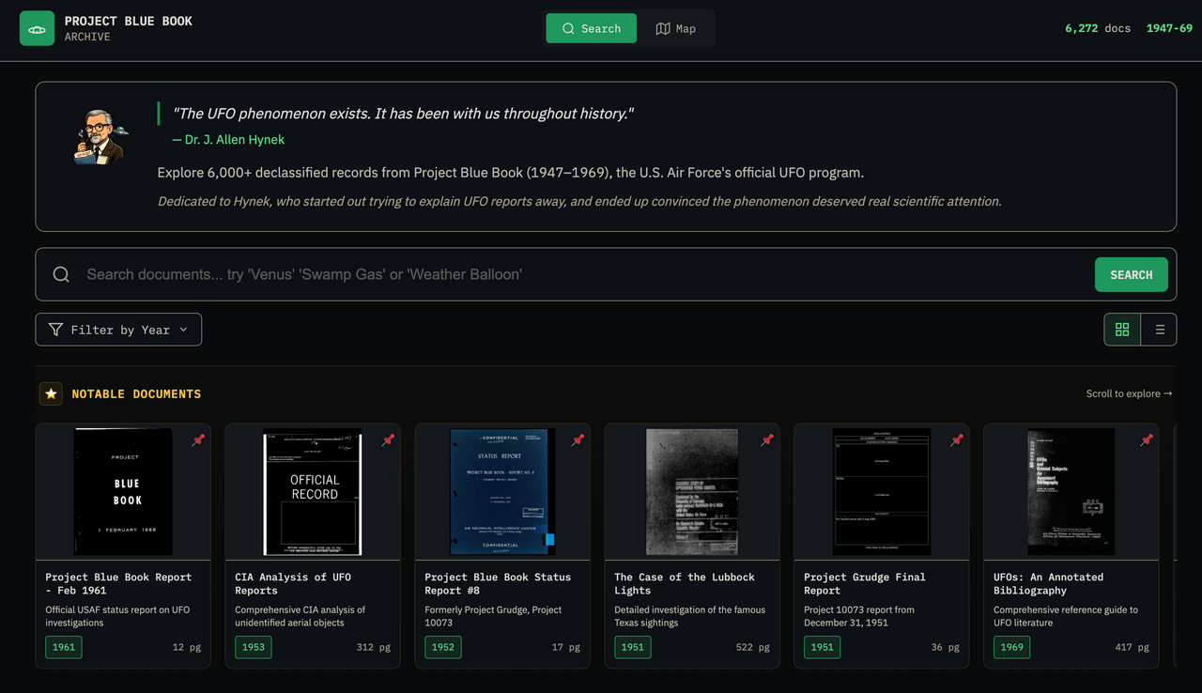Click the pin icon on CIA Analysis card
Screen dimensions: 1202x693
(x=388, y=440)
